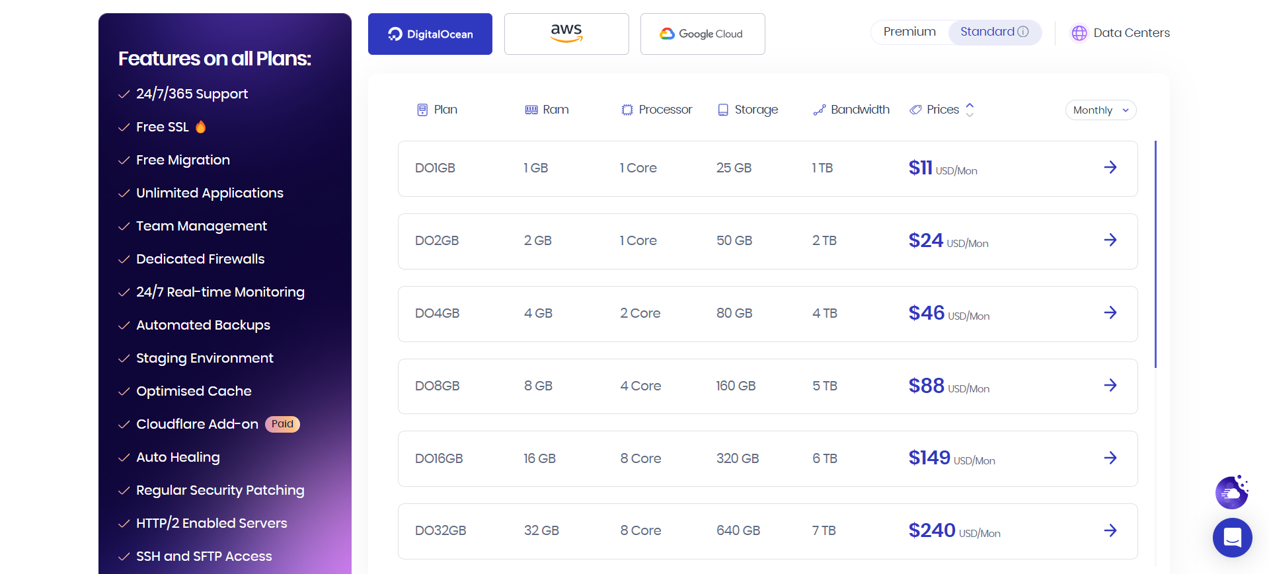Select the $240 USD/Mon price
1269x574 pixels.
pos(954,531)
